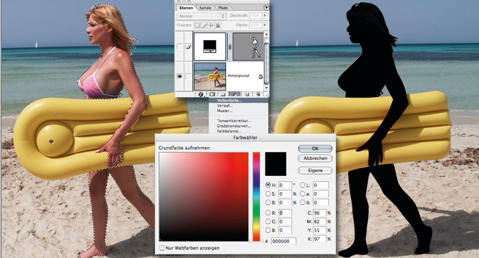Click the create new layer icon
This screenshot has width=479, height=258.
(246, 94)
